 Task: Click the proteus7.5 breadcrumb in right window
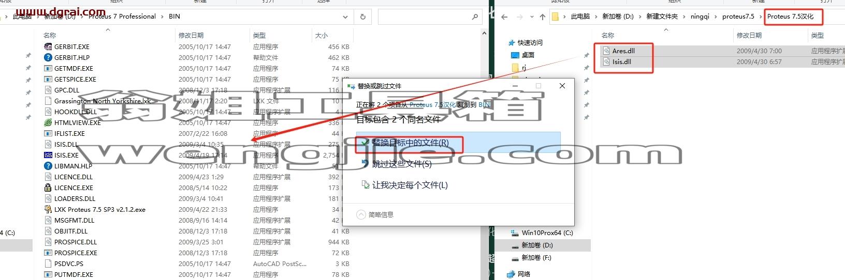[x=738, y=17]
